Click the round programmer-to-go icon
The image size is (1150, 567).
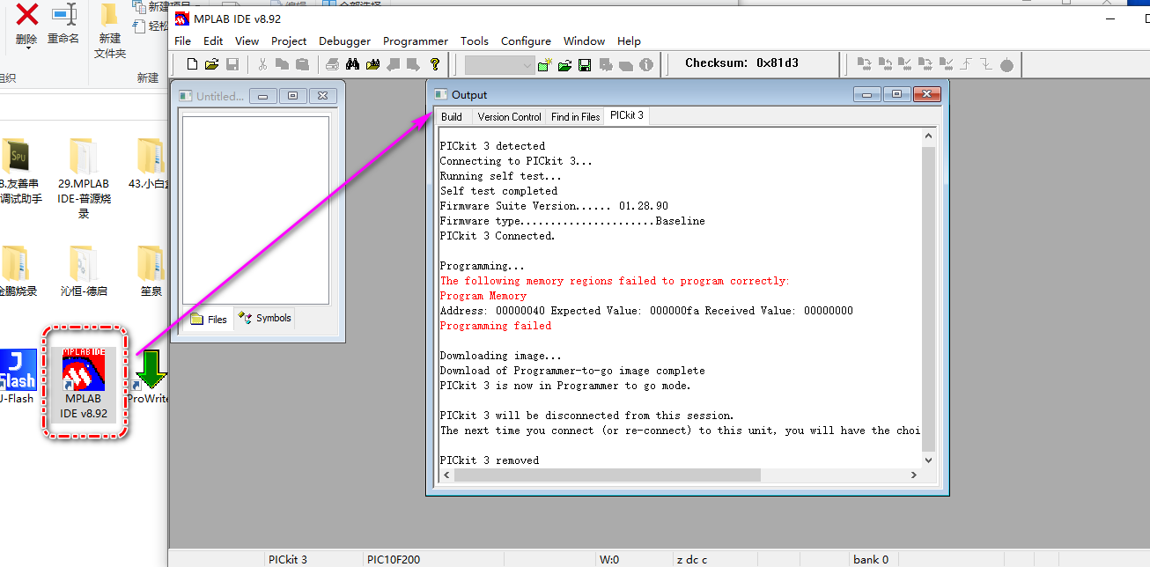(x=1006, y=64)
